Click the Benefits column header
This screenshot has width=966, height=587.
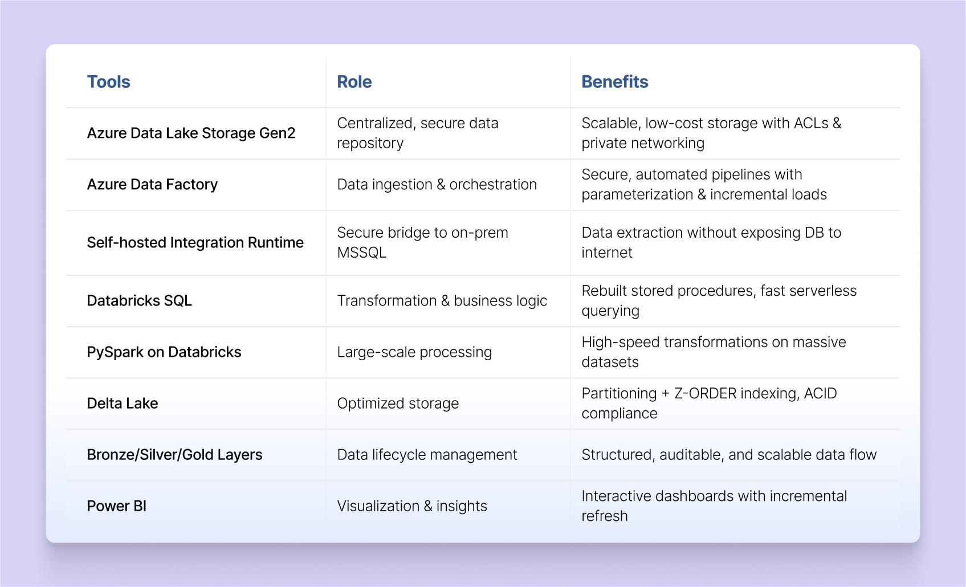pyautogui.click(x=615, y=82)
